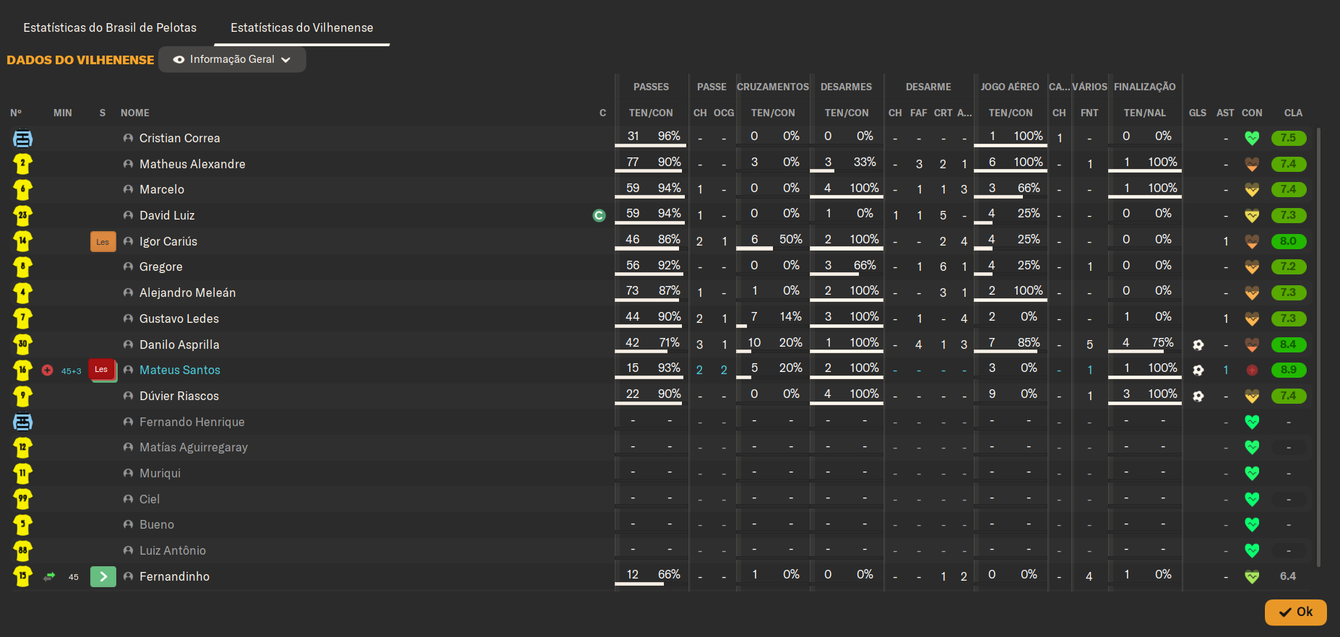Click Fernandinho's 45 minute text
Viewport: 1340px width, 637px height.
tap(74, 577)
